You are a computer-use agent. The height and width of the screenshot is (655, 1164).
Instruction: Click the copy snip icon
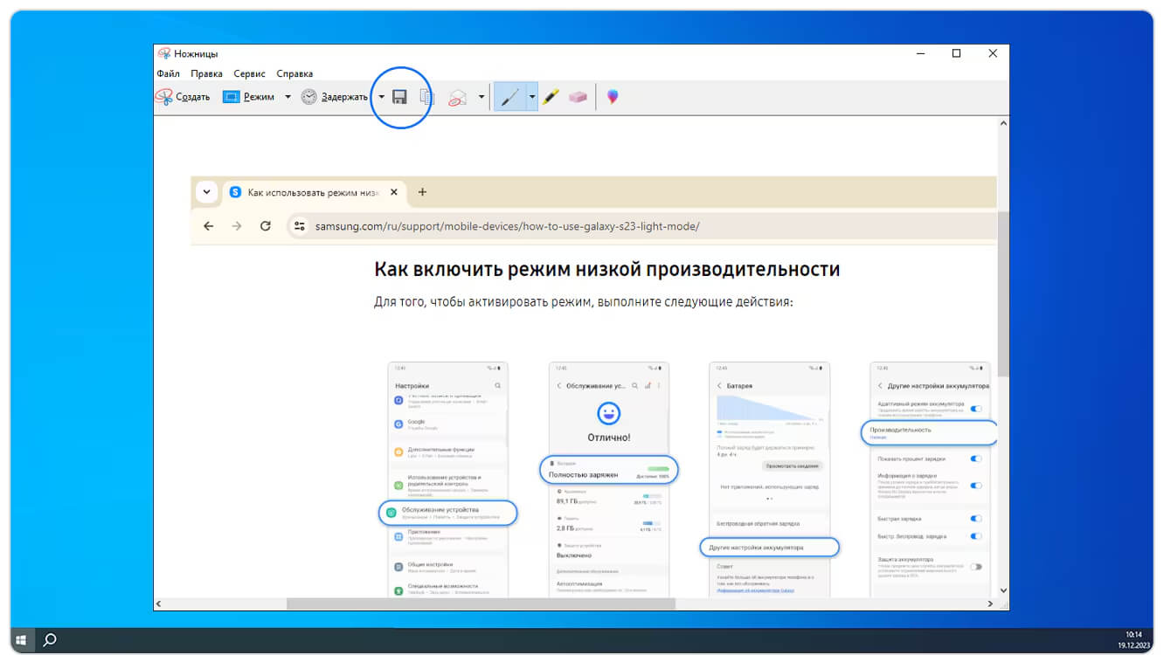tap(426, 97)
